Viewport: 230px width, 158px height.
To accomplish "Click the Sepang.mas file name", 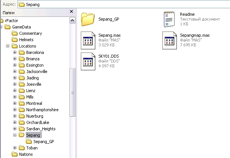I will pos(110,35).
